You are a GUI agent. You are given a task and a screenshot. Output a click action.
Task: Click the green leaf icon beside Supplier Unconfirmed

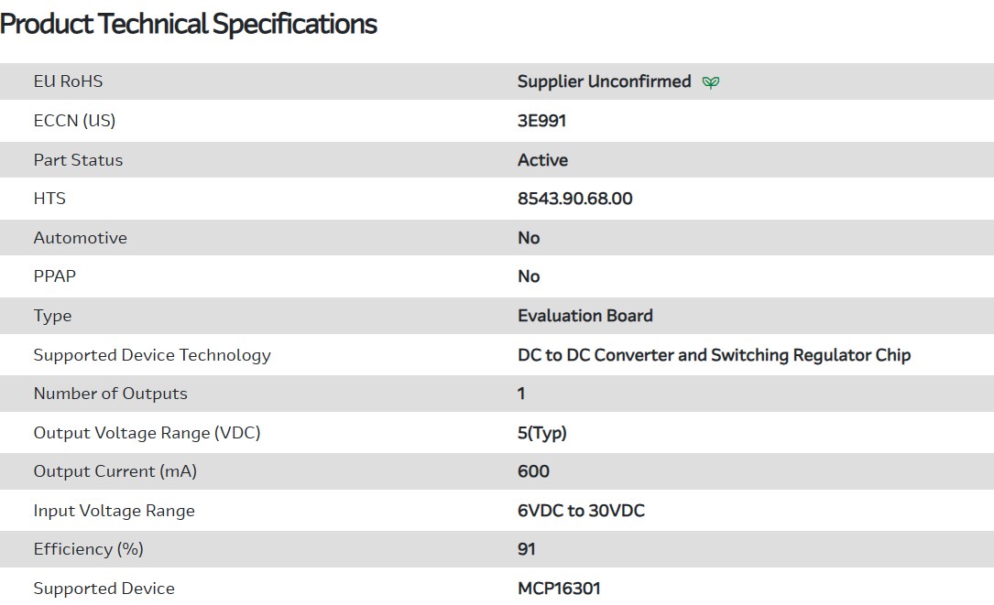click(x=710, y=82)
